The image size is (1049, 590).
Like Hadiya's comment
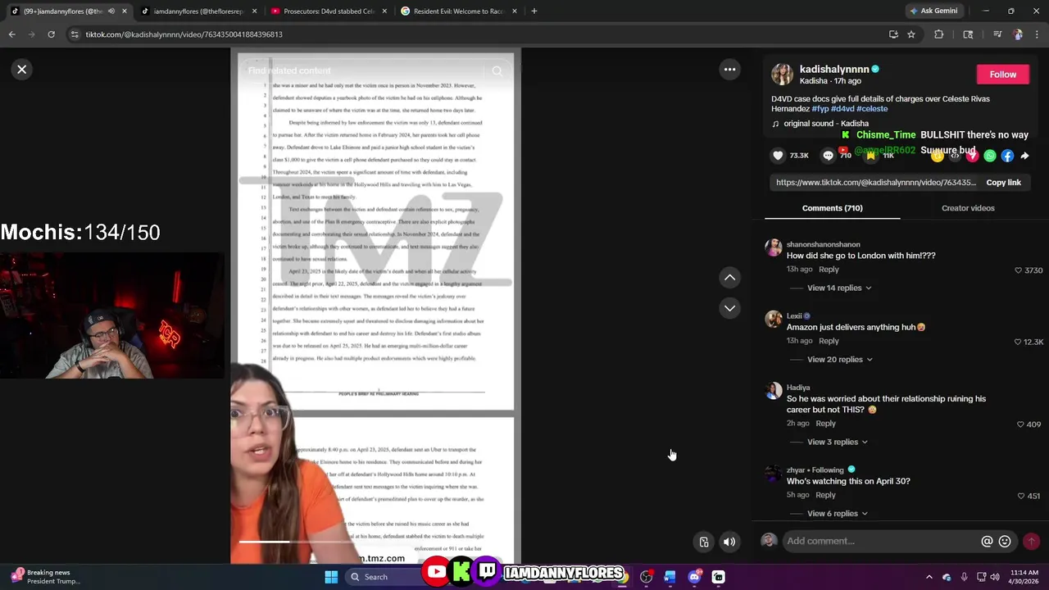point(1020,424)
